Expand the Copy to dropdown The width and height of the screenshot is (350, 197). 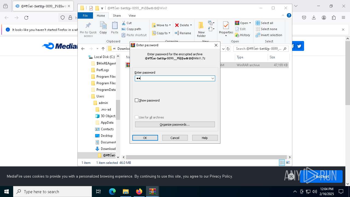pyautogui.click(x=169, y=33)
